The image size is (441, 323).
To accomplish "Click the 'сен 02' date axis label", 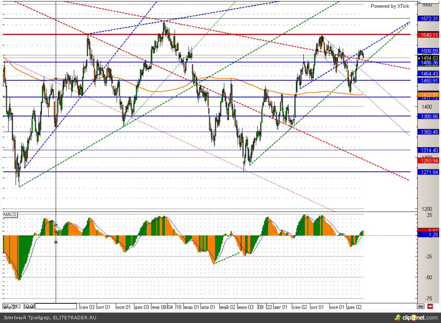I will pyautogui.click(x=300, y=307).
